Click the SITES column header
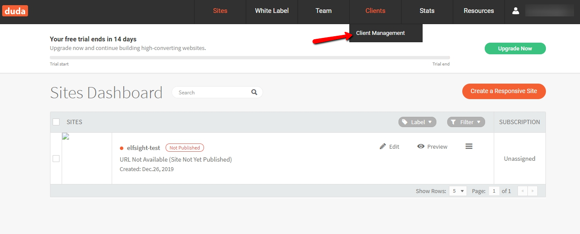This screenshot has height=234, width=580. point(75,122)
